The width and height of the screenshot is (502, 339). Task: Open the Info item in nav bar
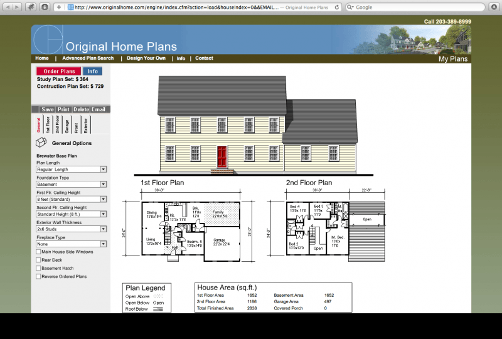(x=181, y=58)
